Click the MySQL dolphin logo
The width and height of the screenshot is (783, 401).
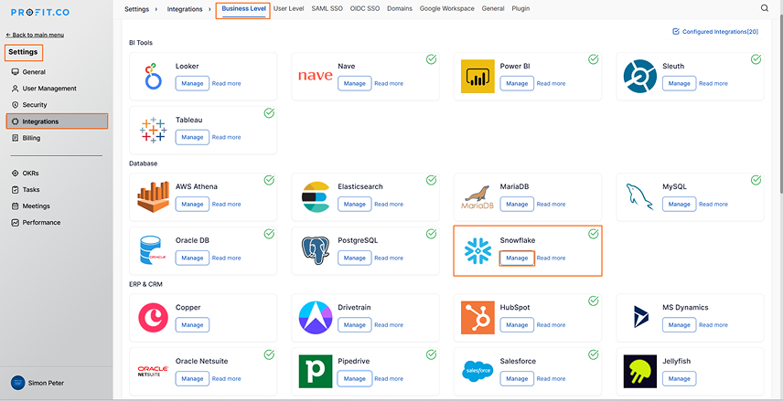[639, 197]
